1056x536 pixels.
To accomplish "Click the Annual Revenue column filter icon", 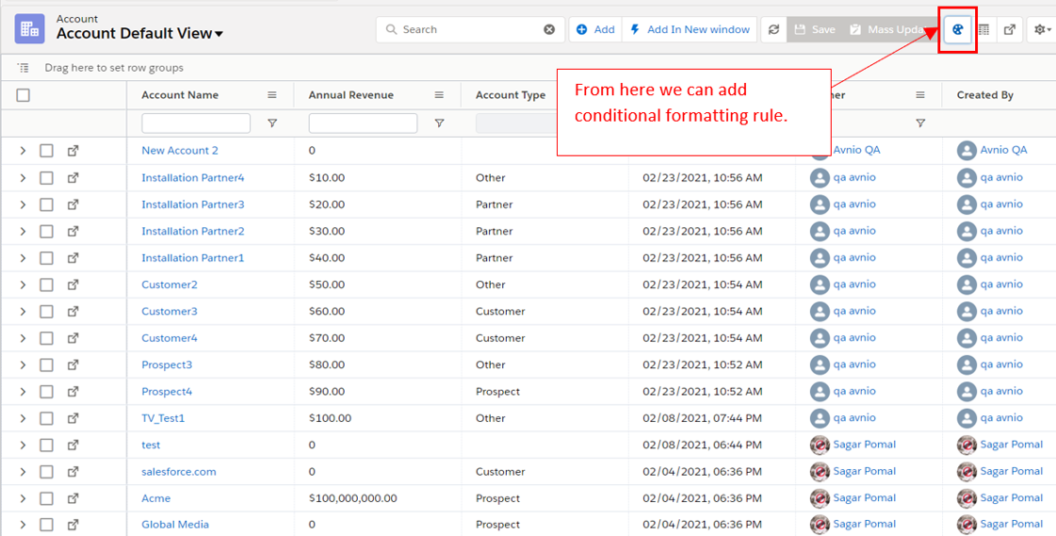I will point(439,123).
